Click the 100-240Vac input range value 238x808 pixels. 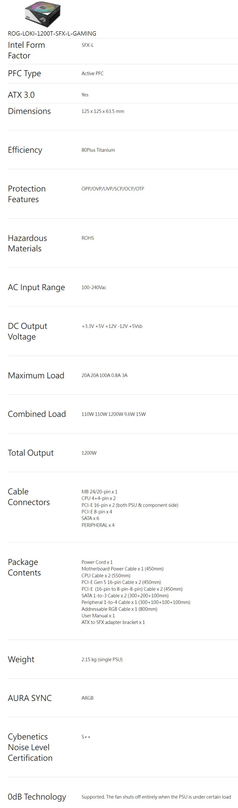point(94,287)
